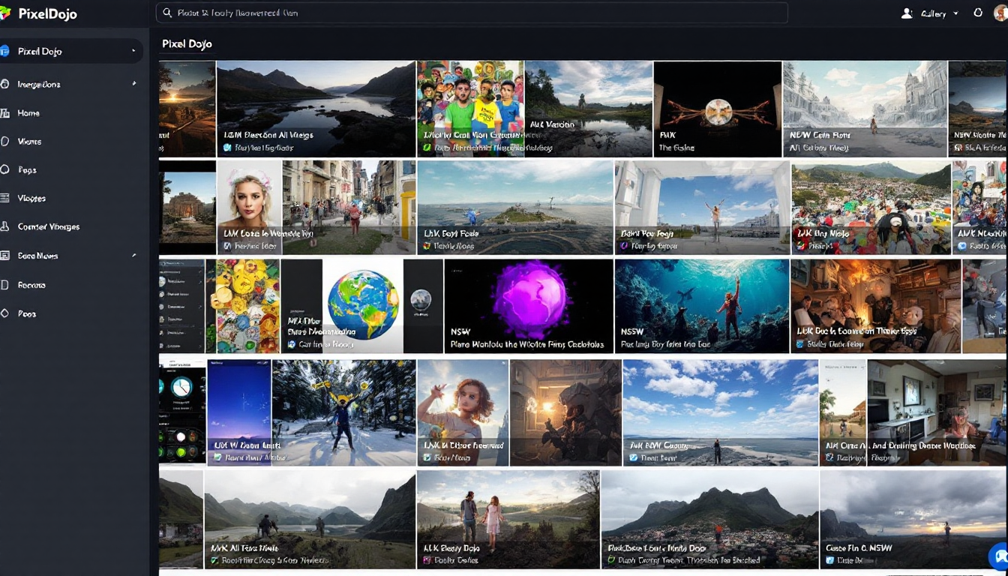
Task: Open the Gallery dropdown menu
Action: click(939, 13)
